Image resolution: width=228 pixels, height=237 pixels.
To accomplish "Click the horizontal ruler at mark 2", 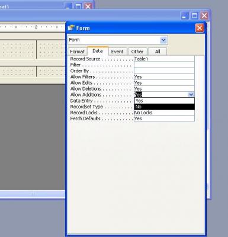I will pyautogui.click(x=36, y=27).
